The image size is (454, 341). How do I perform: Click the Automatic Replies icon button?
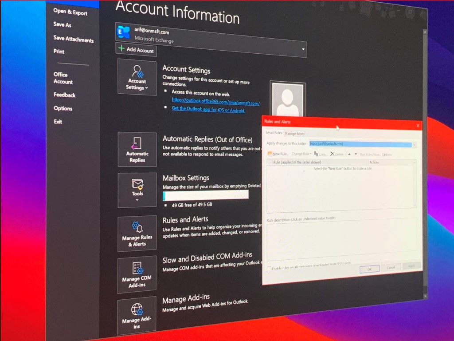click(137, 150)
